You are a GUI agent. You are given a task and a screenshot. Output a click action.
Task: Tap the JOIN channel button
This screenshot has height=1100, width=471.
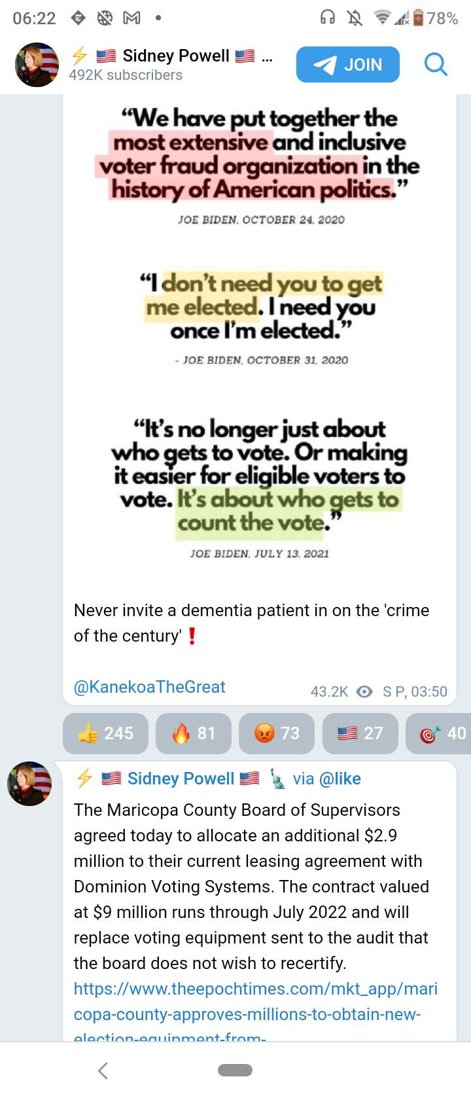pyautogui.click(x=347, y=65)
